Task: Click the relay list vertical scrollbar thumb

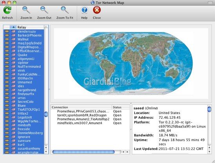Action: point(46,114)
